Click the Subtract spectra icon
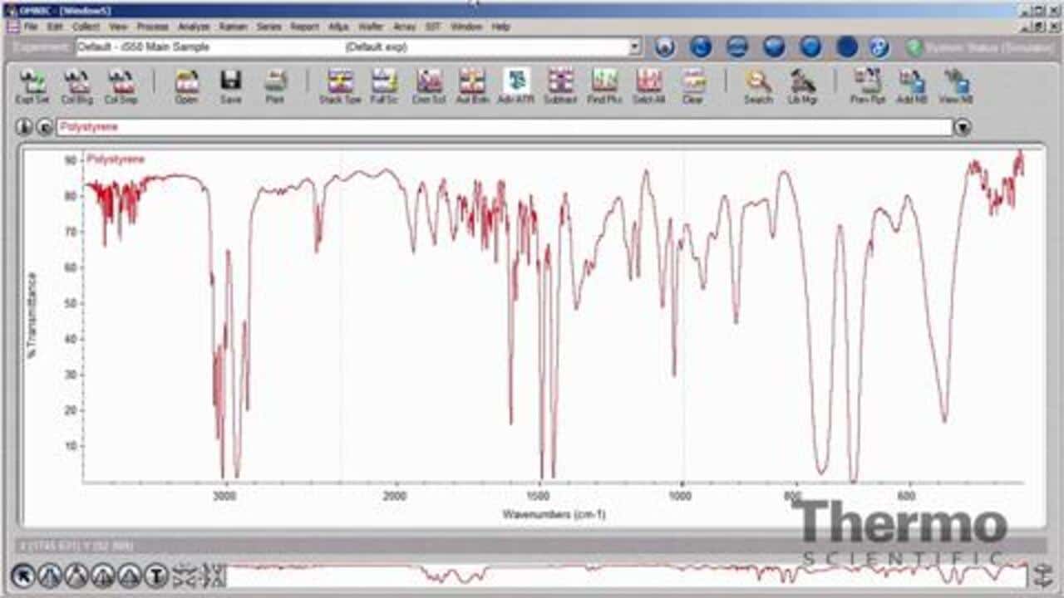The width and height of the screenshot is (1064, 598). pos(560,86)
